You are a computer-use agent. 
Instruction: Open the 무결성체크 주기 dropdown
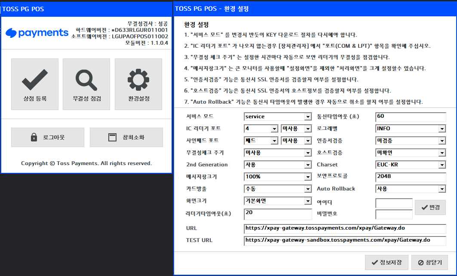[x=278, y=153]
